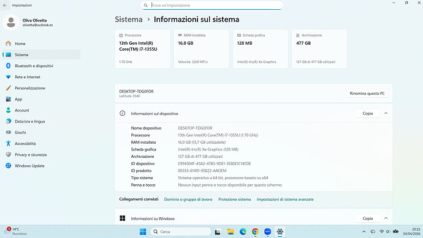
Task: Click the Privacy e sicurezza shield icon
Action: (x=9, y=155)
